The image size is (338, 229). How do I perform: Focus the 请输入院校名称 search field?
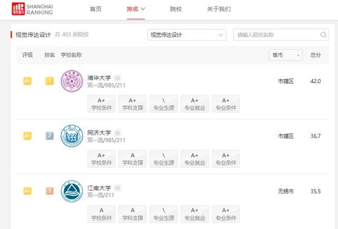pyautogui.click(x=281, y=35)
